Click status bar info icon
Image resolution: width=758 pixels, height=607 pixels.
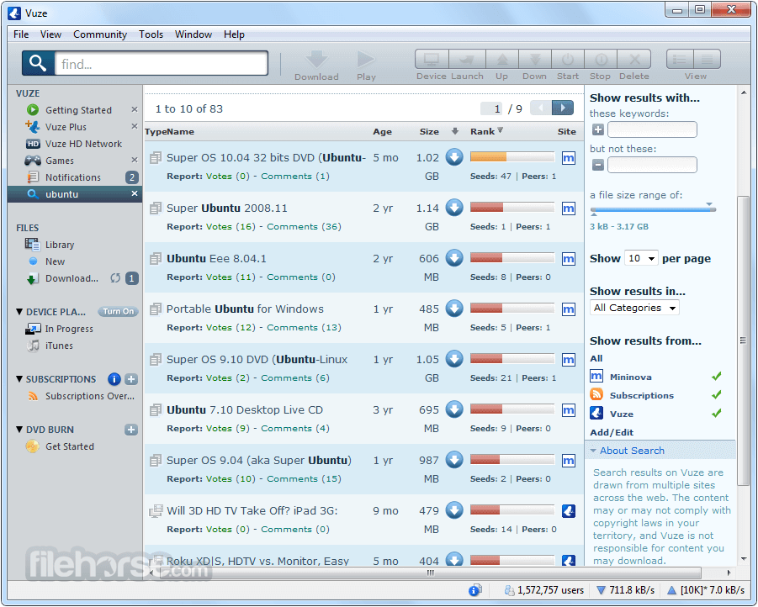pos(474,590)
